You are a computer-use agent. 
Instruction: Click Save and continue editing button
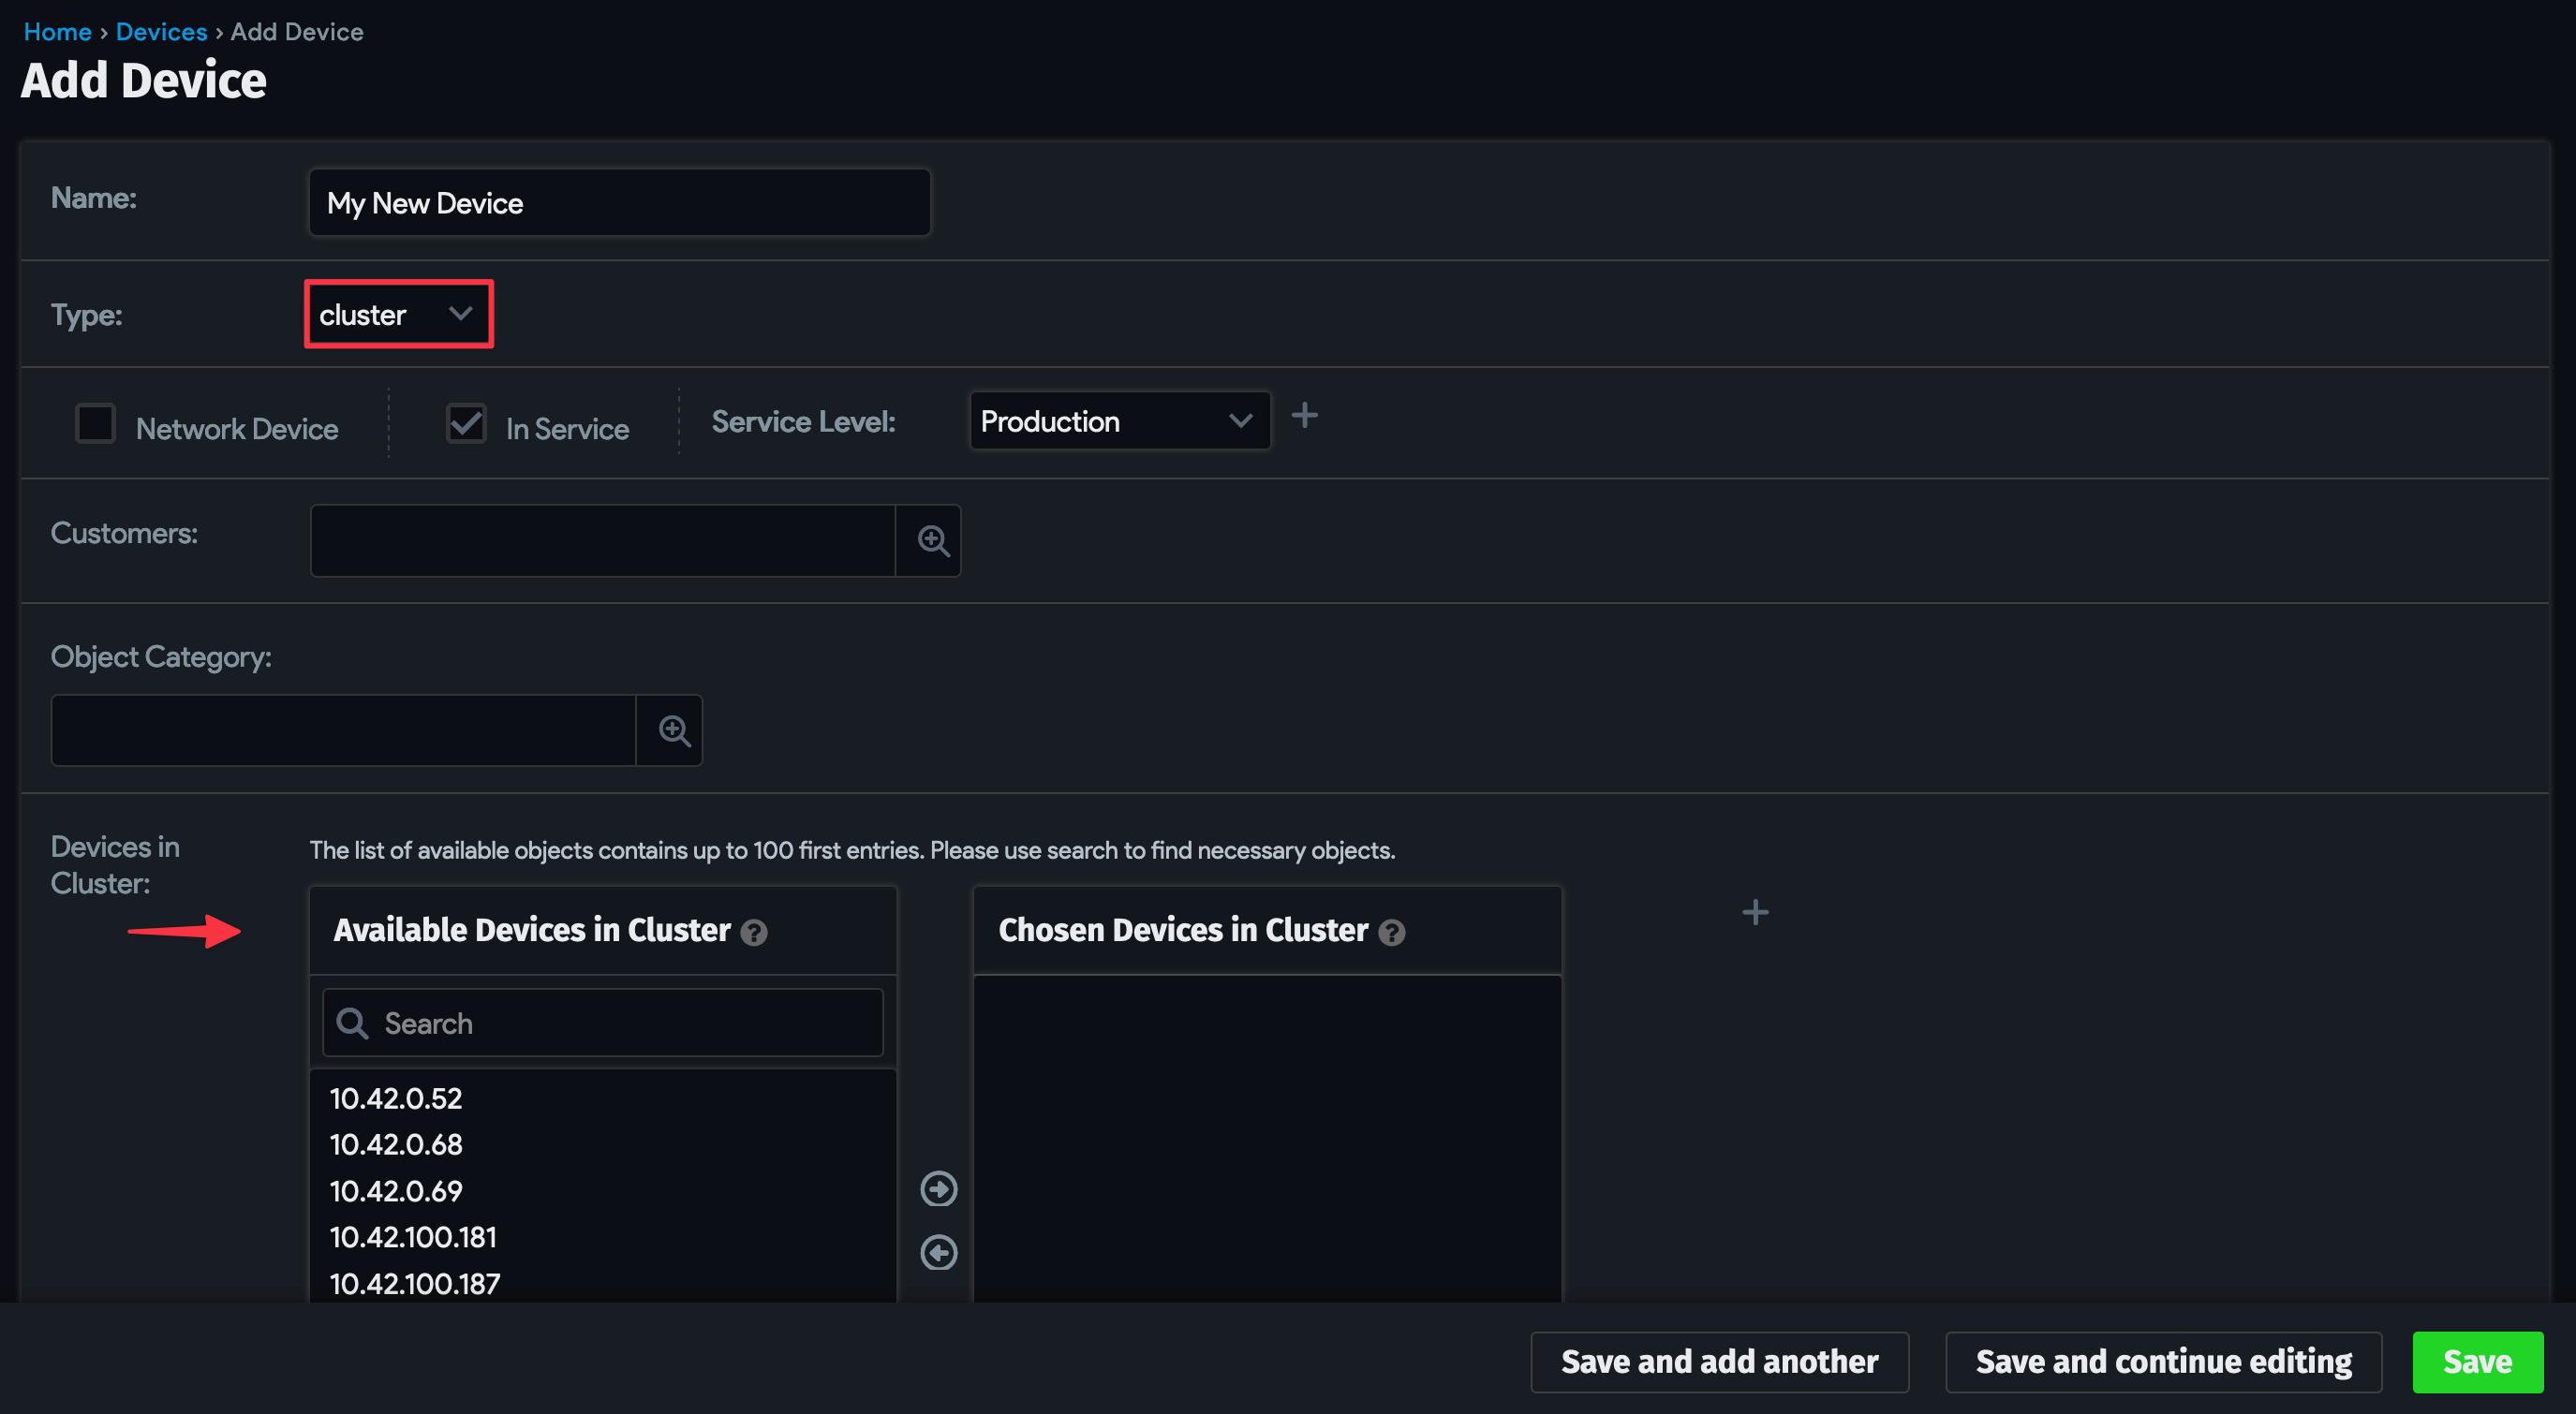pos(2162,1361)
